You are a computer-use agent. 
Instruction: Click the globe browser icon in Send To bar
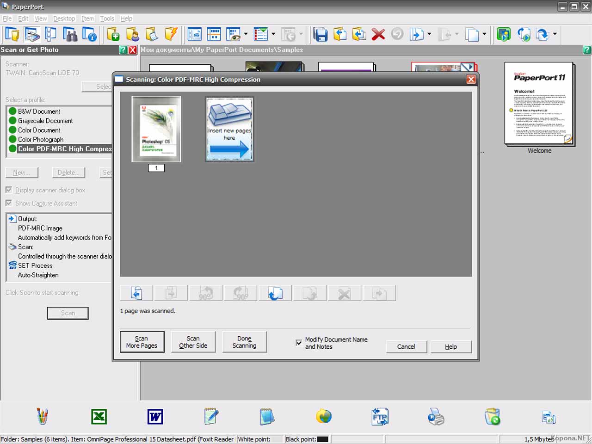(x=324, y=417)
